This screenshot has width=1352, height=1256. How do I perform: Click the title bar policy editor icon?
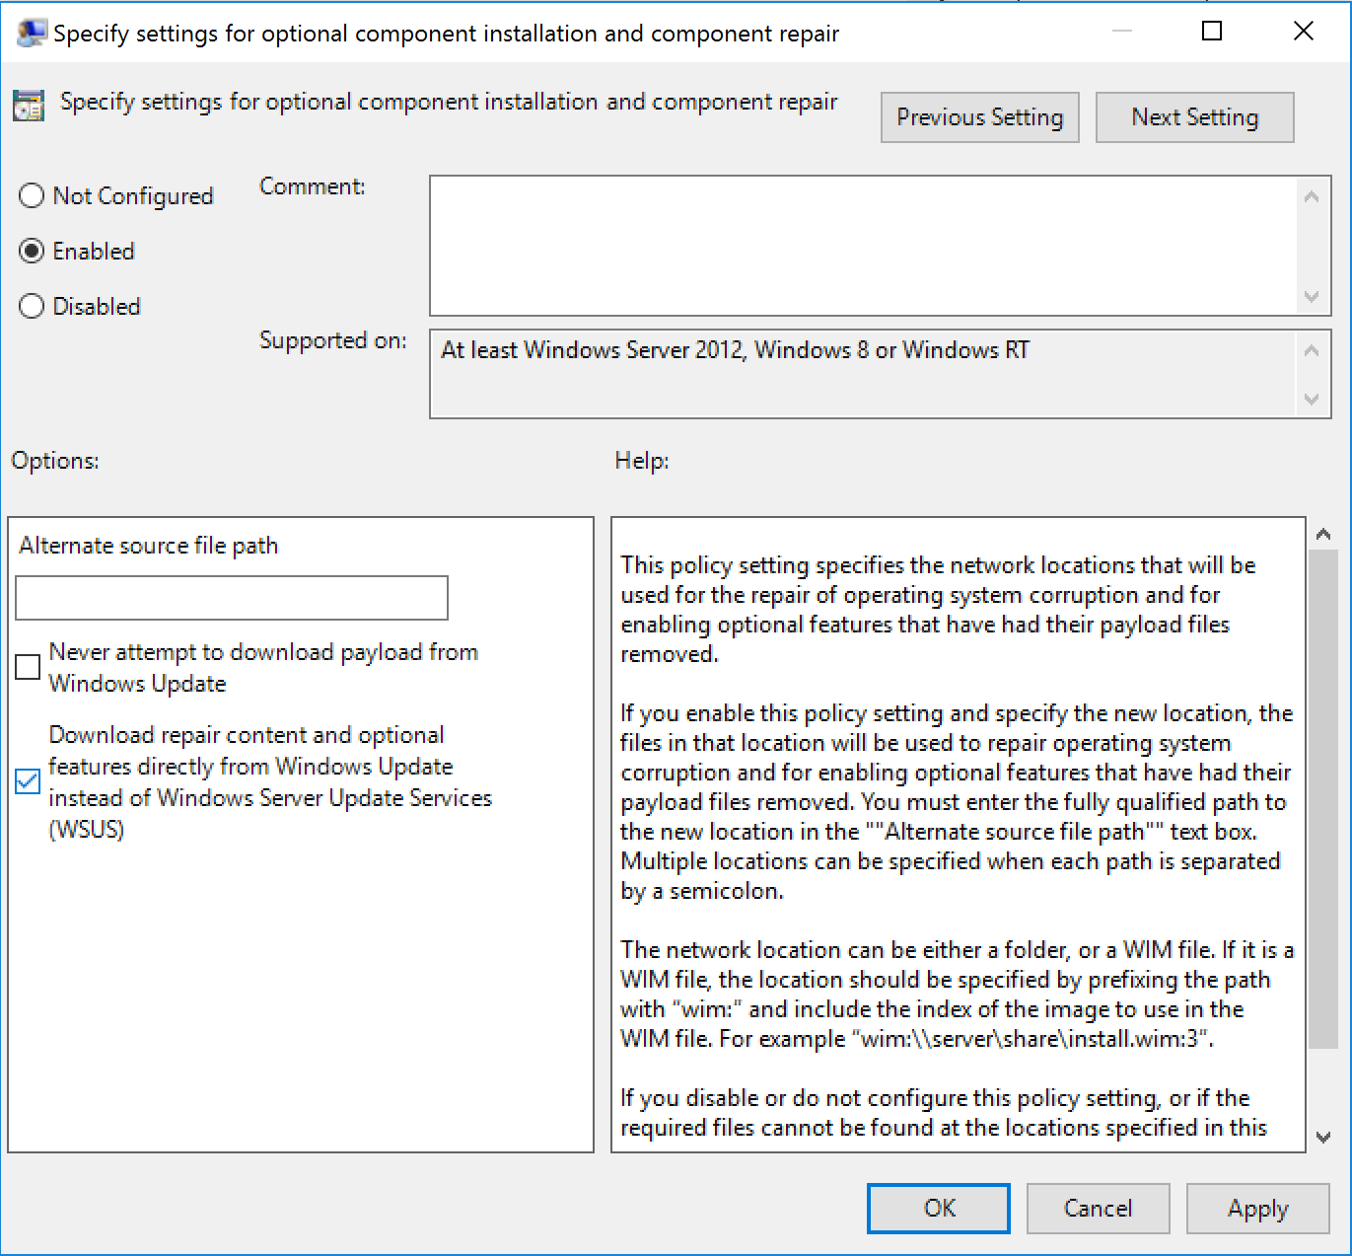31,33
